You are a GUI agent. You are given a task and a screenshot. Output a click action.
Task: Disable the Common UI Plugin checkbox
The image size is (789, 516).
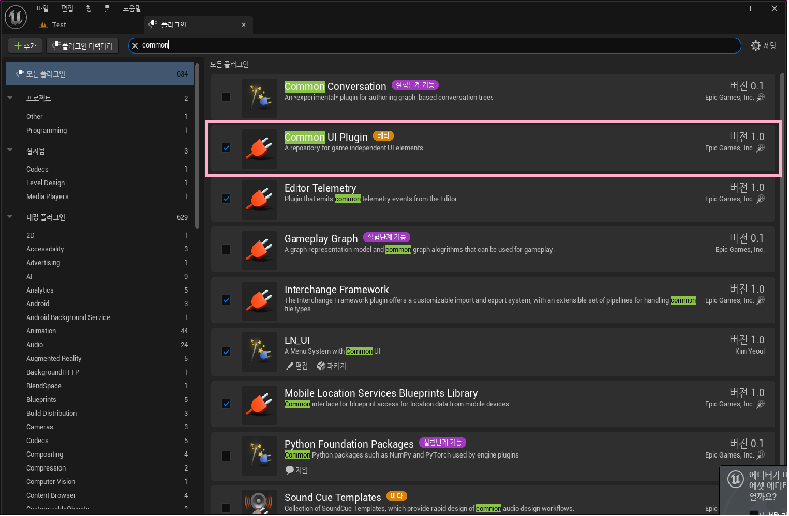click(226, 148)
